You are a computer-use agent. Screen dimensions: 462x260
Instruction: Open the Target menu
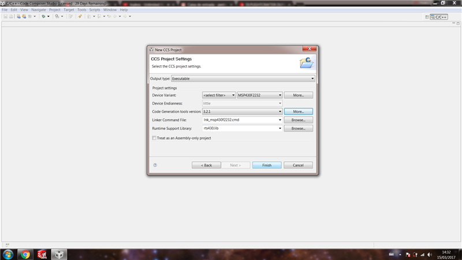point(69,10)
